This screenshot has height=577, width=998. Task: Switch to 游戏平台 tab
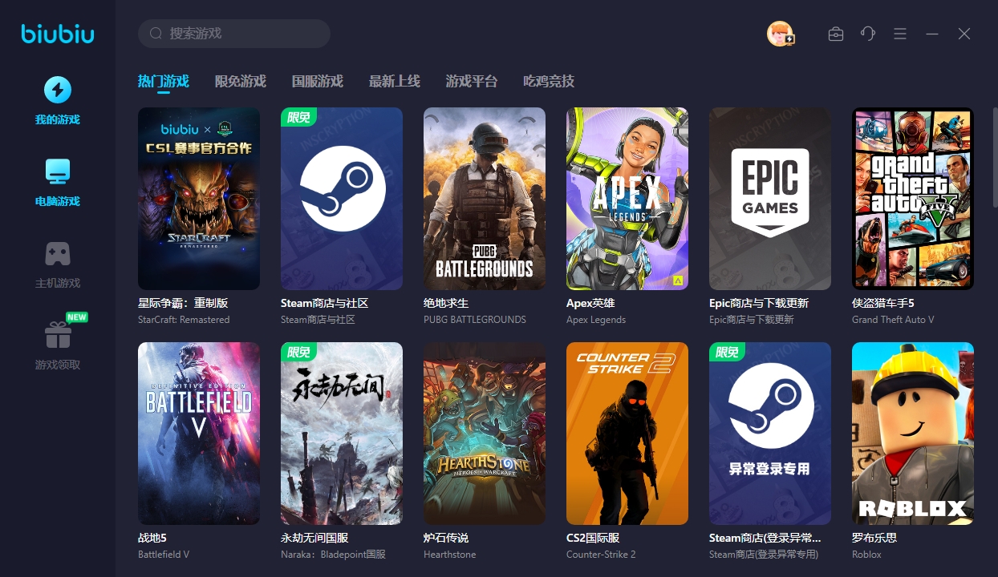(472, 81)
